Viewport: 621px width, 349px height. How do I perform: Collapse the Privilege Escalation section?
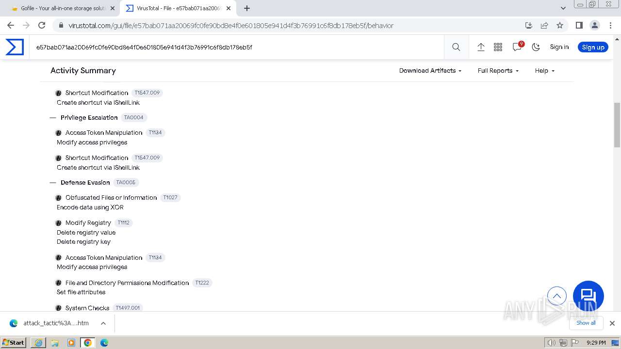[53, 118]
